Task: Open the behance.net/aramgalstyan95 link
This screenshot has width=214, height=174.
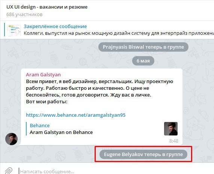Action: (75, 115)
